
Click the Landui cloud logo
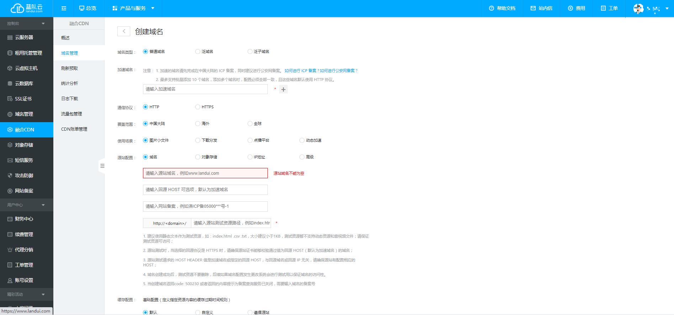coord(27,8)
